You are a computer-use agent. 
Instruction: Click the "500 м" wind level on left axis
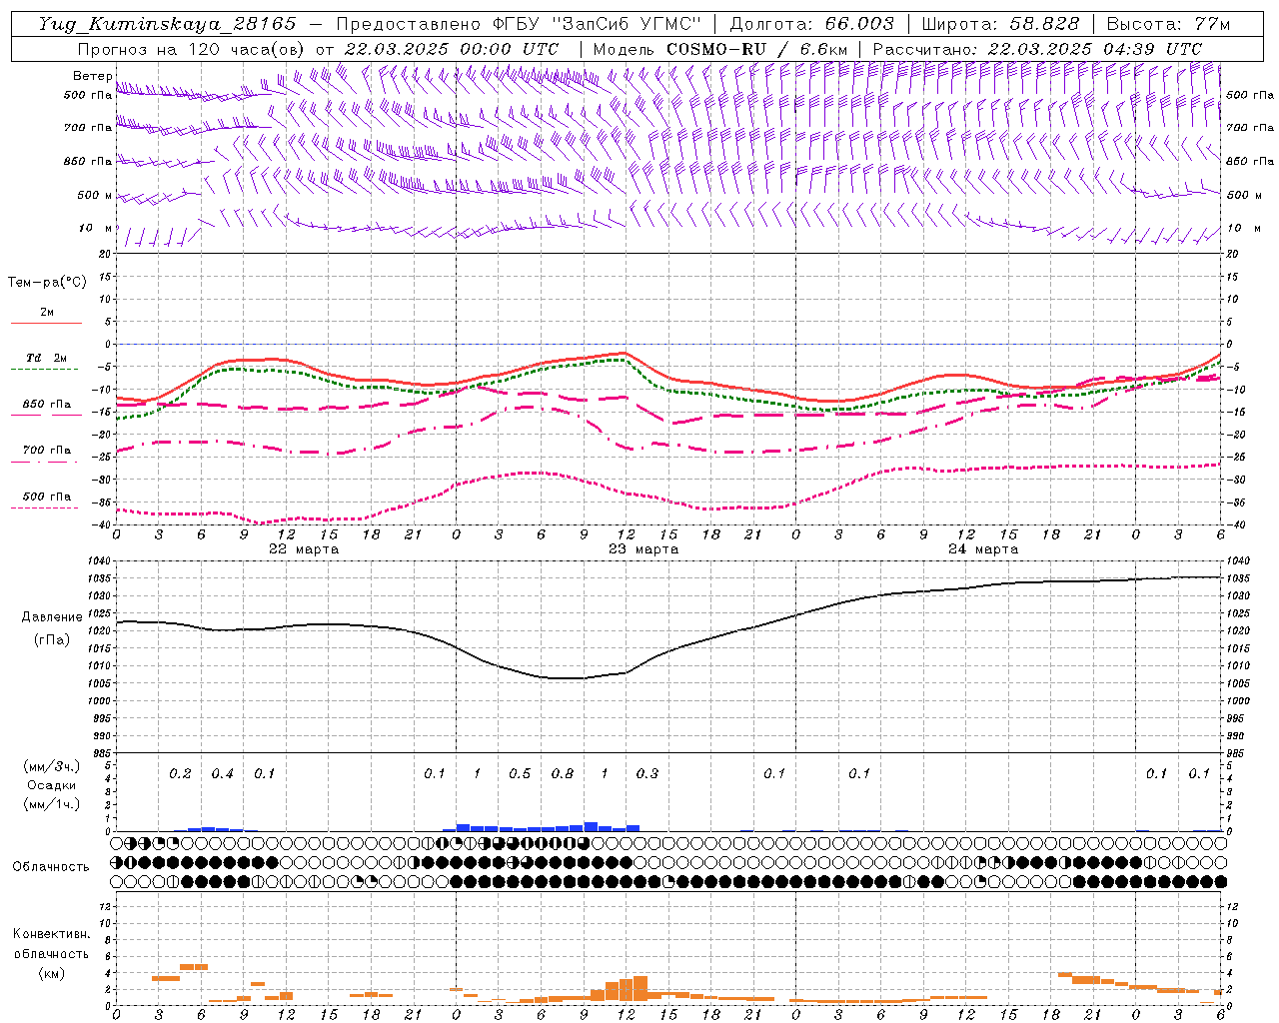pos(95,195)
